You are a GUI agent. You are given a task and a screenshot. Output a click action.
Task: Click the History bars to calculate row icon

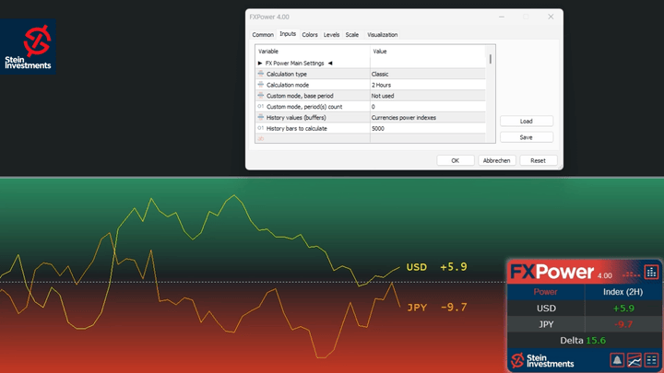tap(261, 128)
